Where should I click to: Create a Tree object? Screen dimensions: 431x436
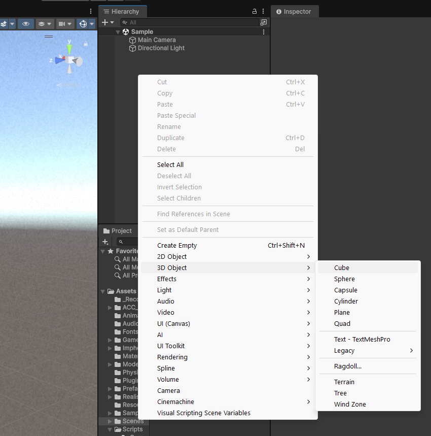point(368,393)
